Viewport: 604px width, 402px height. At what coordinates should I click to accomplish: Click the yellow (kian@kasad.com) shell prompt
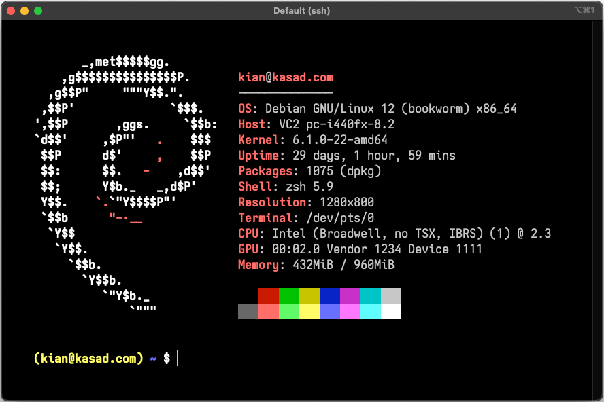(x=88, y=358)
